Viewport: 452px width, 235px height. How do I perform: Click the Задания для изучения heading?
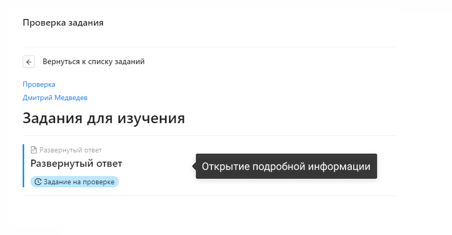(x=104, y=118)
